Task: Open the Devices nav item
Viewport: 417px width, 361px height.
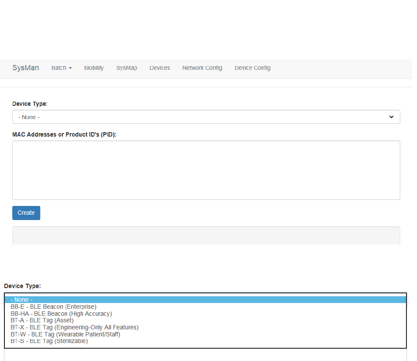Action: click(x=160, y=68)
